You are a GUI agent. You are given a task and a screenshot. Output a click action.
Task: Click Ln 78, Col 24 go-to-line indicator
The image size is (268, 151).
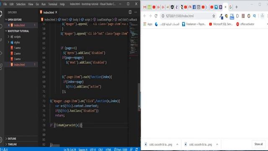(x=70, y=149)
